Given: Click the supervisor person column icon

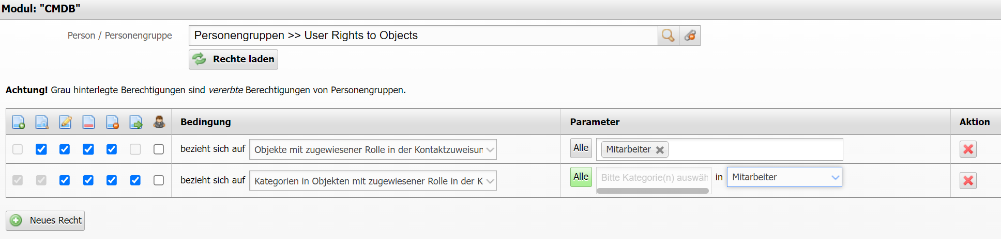Looking at the screenshot, I should 159,122.
